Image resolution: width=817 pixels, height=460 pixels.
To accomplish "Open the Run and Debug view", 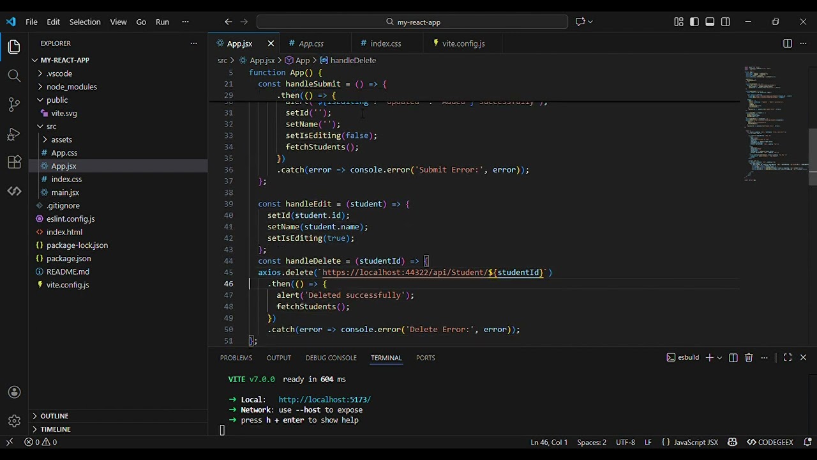I will 14,134.
